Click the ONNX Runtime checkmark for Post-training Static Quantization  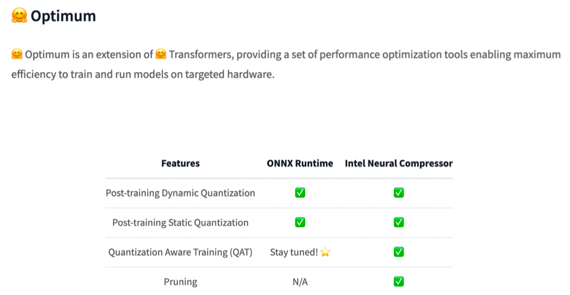coord(300,223)
